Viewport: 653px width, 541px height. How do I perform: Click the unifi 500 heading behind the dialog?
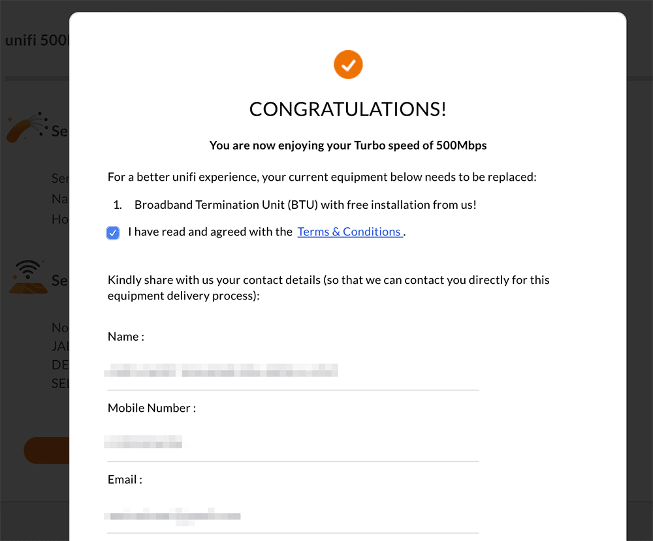(37, 40)
